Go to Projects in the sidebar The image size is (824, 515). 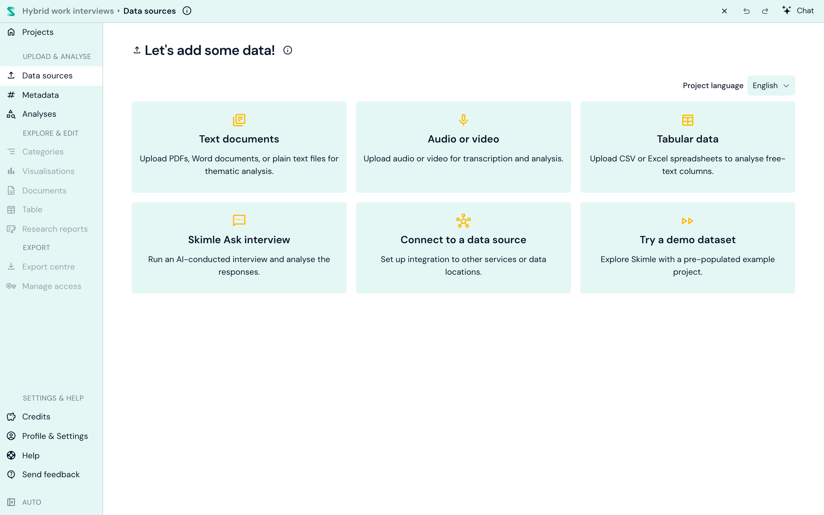point(51,32)
